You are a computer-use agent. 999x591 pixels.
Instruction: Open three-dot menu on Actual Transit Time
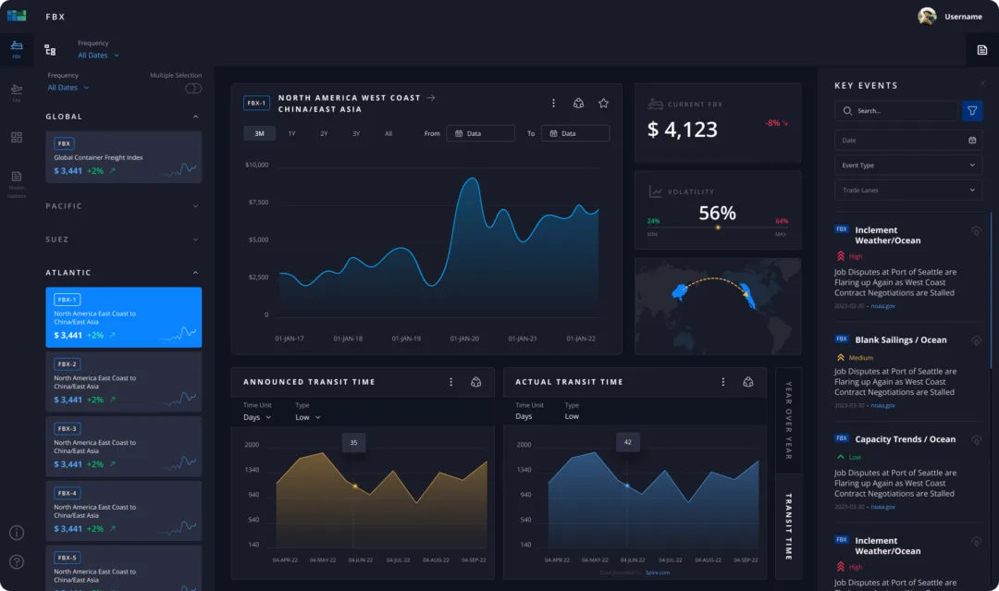pyautogui.click(x=723, y=382)
